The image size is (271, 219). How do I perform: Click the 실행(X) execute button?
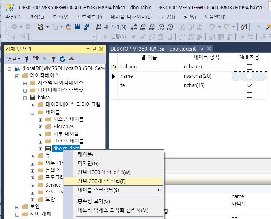point(115,37)
